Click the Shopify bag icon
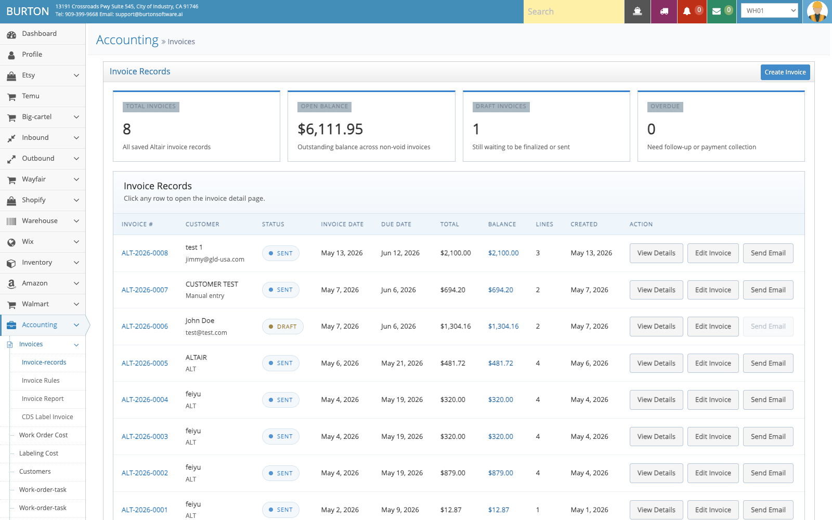Viewport: 832px width, 520px height. [x=11, y=201]
